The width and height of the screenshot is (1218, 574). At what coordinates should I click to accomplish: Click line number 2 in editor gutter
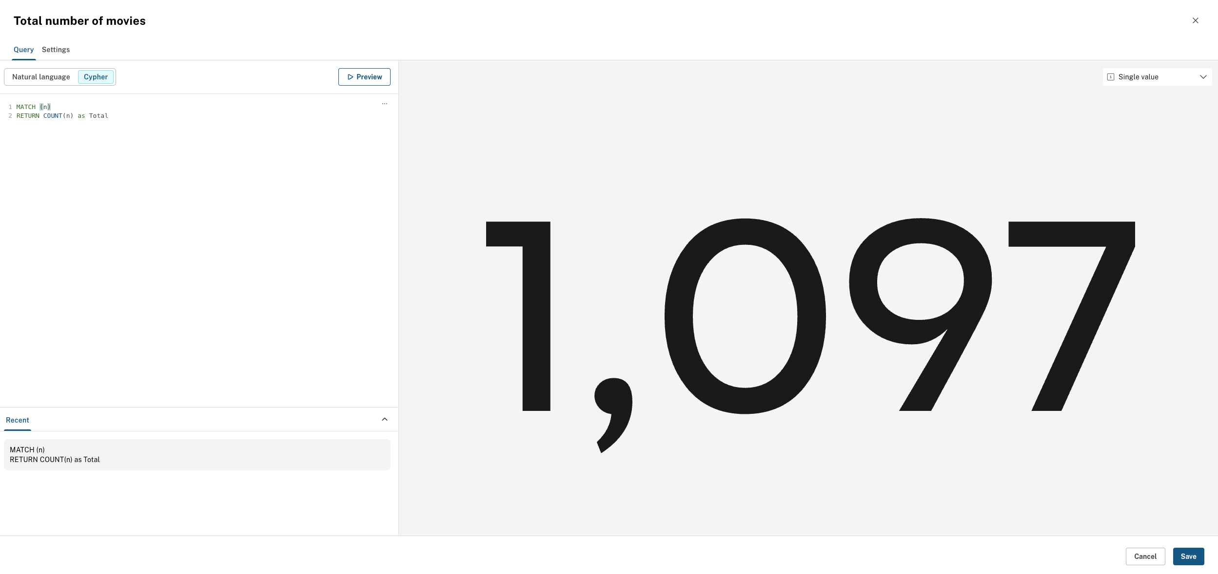(x=10, y=116)
